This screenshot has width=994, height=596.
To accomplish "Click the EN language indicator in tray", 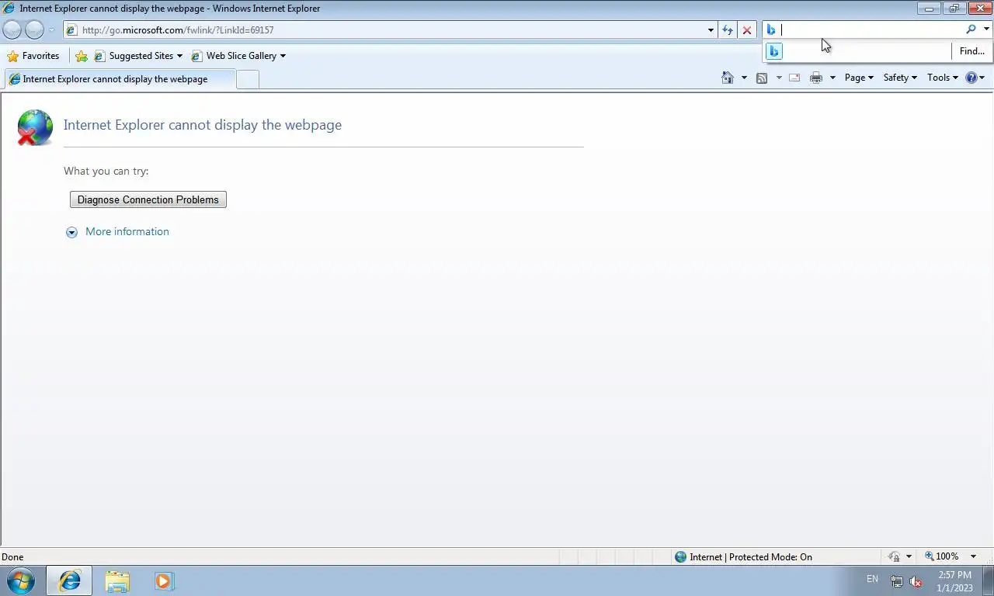I will click(872, 579).
